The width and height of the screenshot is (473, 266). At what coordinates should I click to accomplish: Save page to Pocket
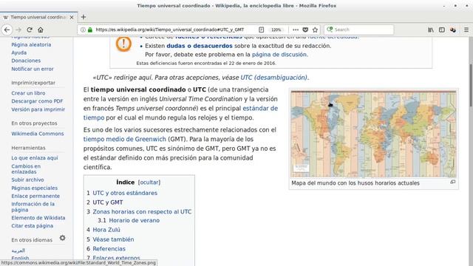(x=305, y=30)
